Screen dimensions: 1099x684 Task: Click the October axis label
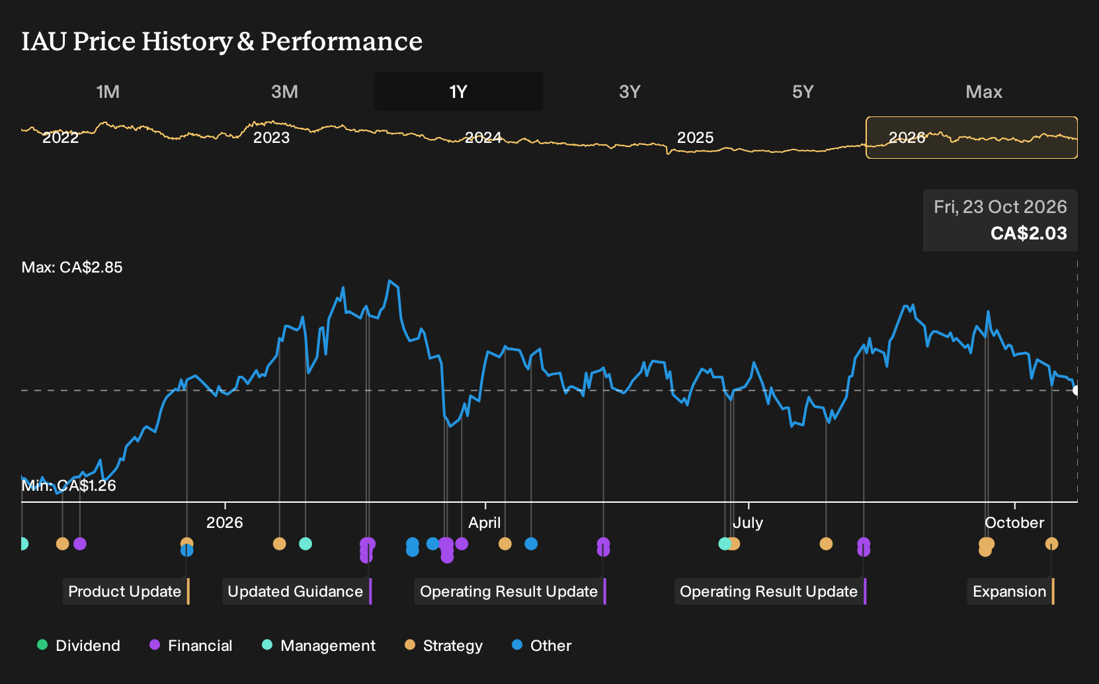coord(1014,523)
